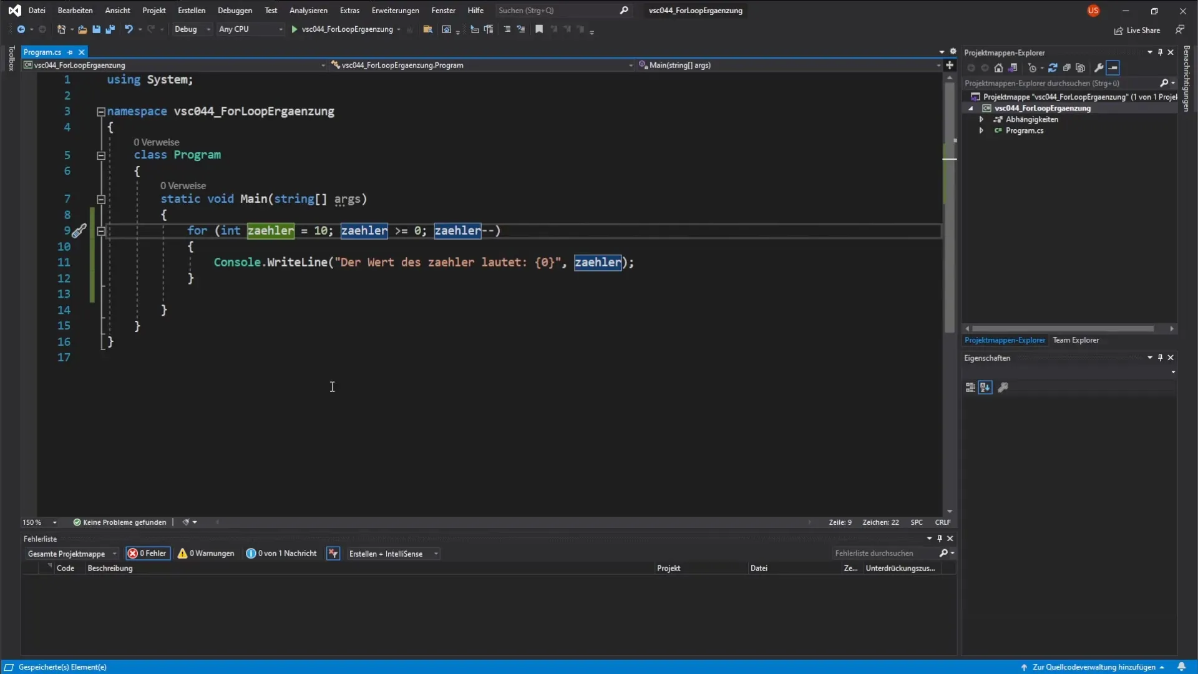
Task: Toggle the preview selected items button in explorer
Action: pyautogui.click(x=1113, y=68)
